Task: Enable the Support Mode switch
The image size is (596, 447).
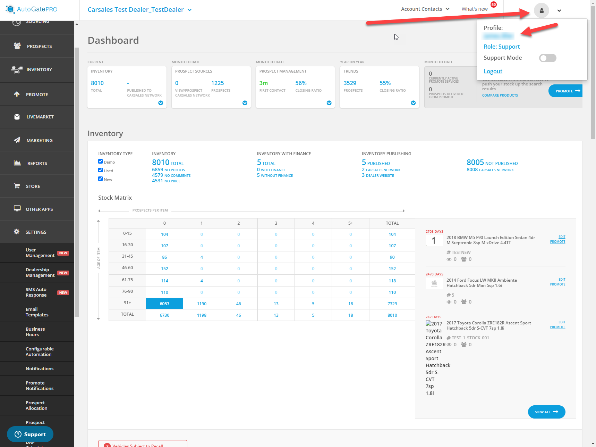Action: point(547,58)
